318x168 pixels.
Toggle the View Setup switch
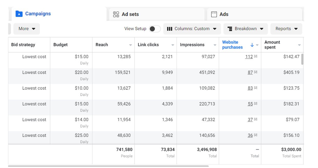pyautogui.click(x=154, y=29)
